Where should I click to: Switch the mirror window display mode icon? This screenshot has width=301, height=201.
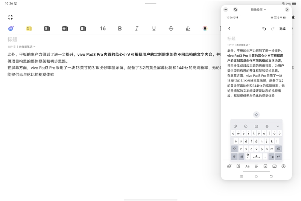[x=236, y=9]
